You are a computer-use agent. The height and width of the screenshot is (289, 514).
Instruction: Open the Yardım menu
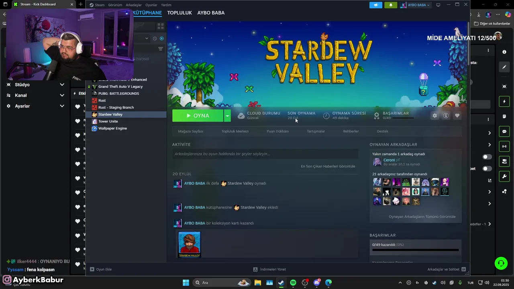click(x=166, y=5)
